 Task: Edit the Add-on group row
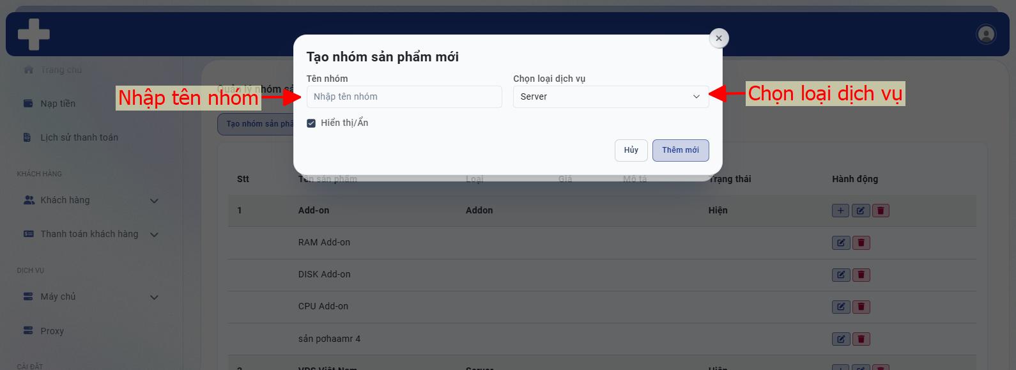861,211
